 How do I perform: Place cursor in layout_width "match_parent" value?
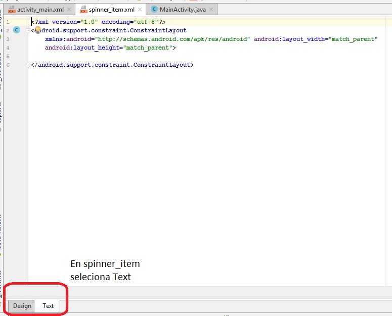coord(354,39)
